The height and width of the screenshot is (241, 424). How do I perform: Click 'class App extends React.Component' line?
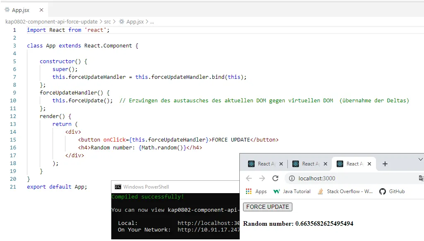point(82,45)
